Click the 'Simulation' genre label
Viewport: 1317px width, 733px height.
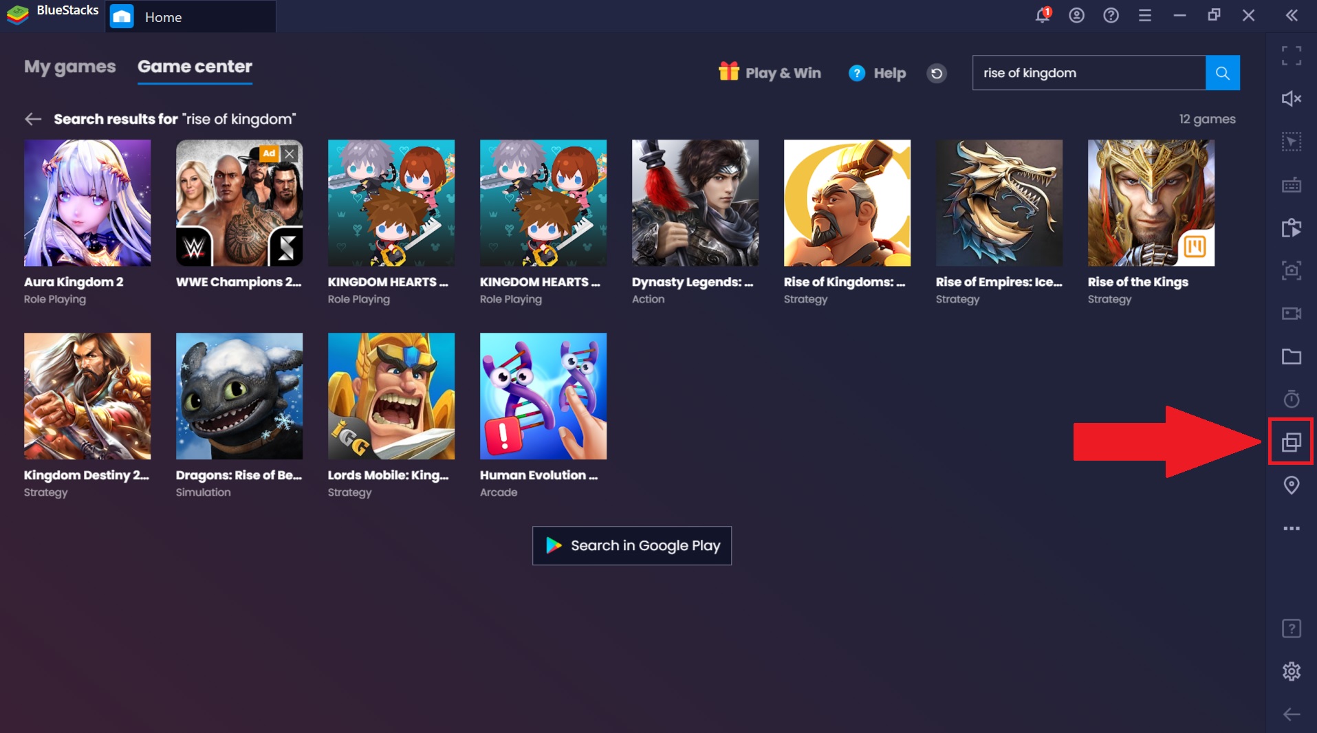coord(204,492)
